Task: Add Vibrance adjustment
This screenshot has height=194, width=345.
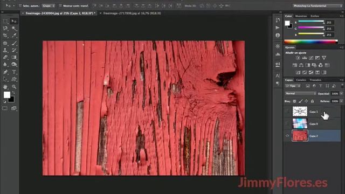Action: 324,58
